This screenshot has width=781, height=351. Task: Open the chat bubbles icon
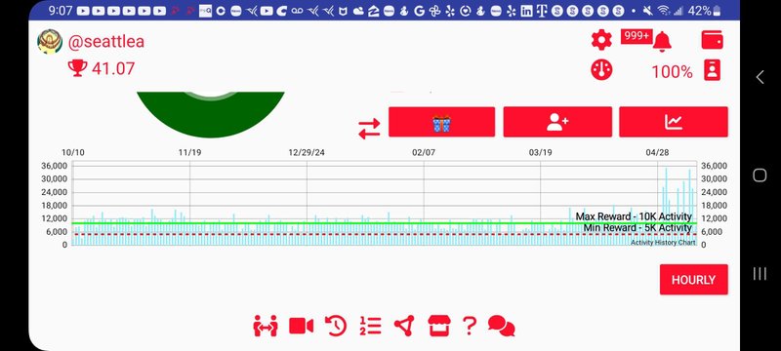click(501, 327)
